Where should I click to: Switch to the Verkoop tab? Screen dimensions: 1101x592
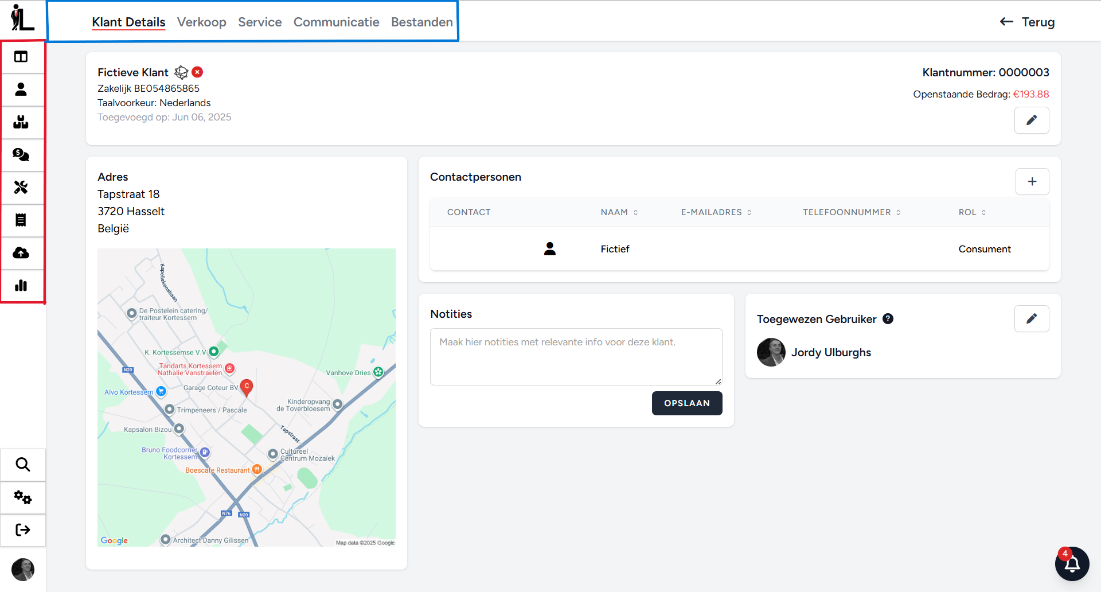pyautogui.click(x=201, y=22)
